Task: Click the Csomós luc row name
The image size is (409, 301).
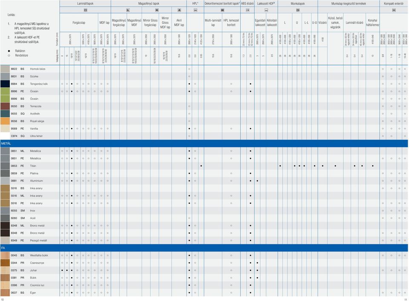Action: point(37,285)
